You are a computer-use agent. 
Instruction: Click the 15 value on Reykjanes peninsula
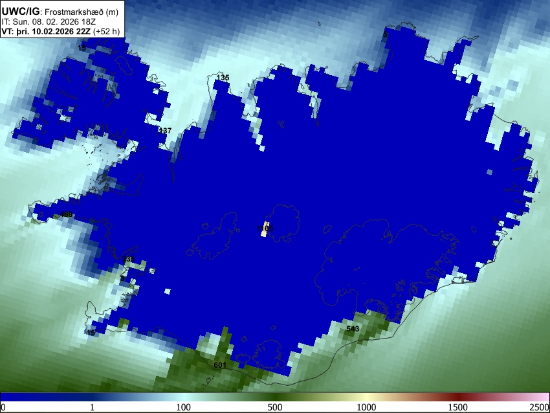[x=91, y=333]
